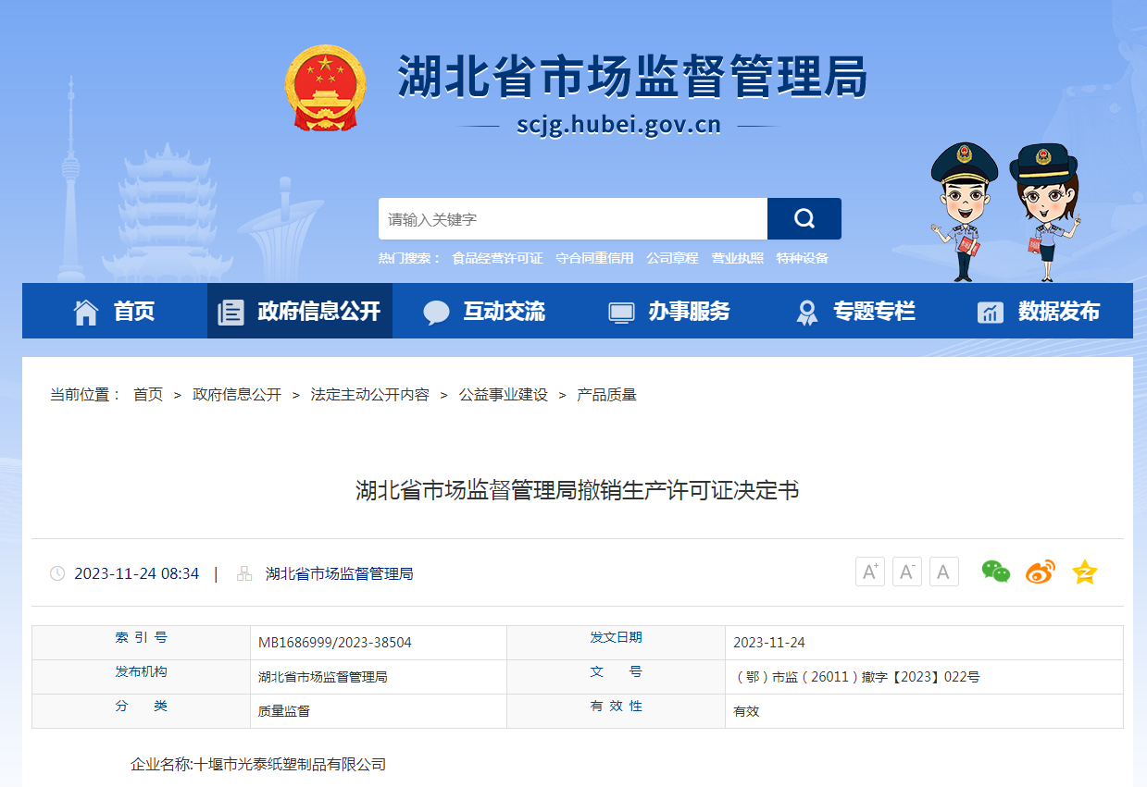Click hot search link 食品经营许可证
Image resolution: width=1147 pixels, height=787 pixels.
(497, 259)
